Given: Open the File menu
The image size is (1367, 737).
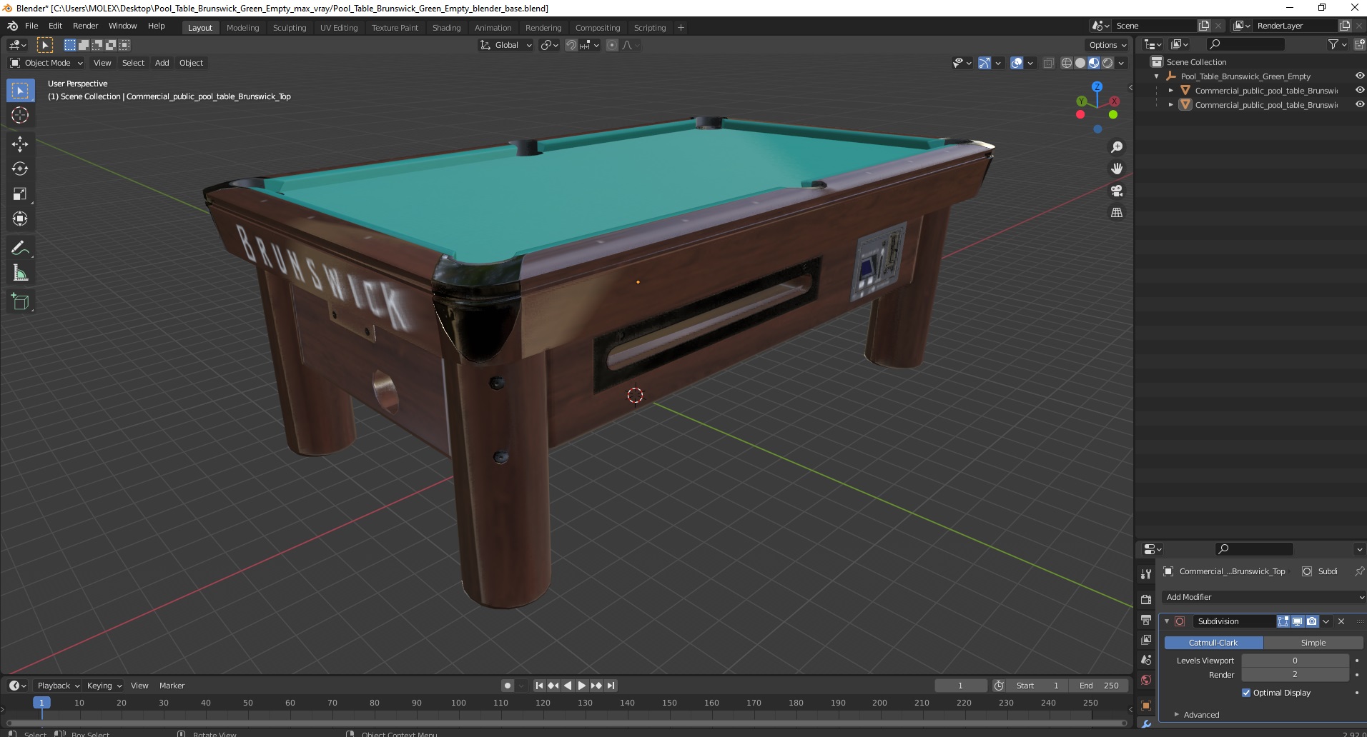Looking at the screenshot, I should (31, 26).
